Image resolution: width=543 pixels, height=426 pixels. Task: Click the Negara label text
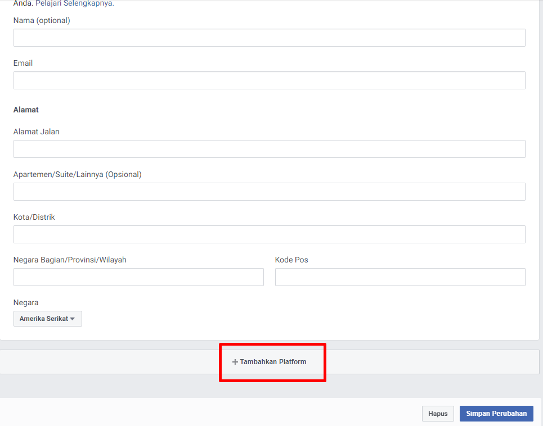click(x=26, y=302)
